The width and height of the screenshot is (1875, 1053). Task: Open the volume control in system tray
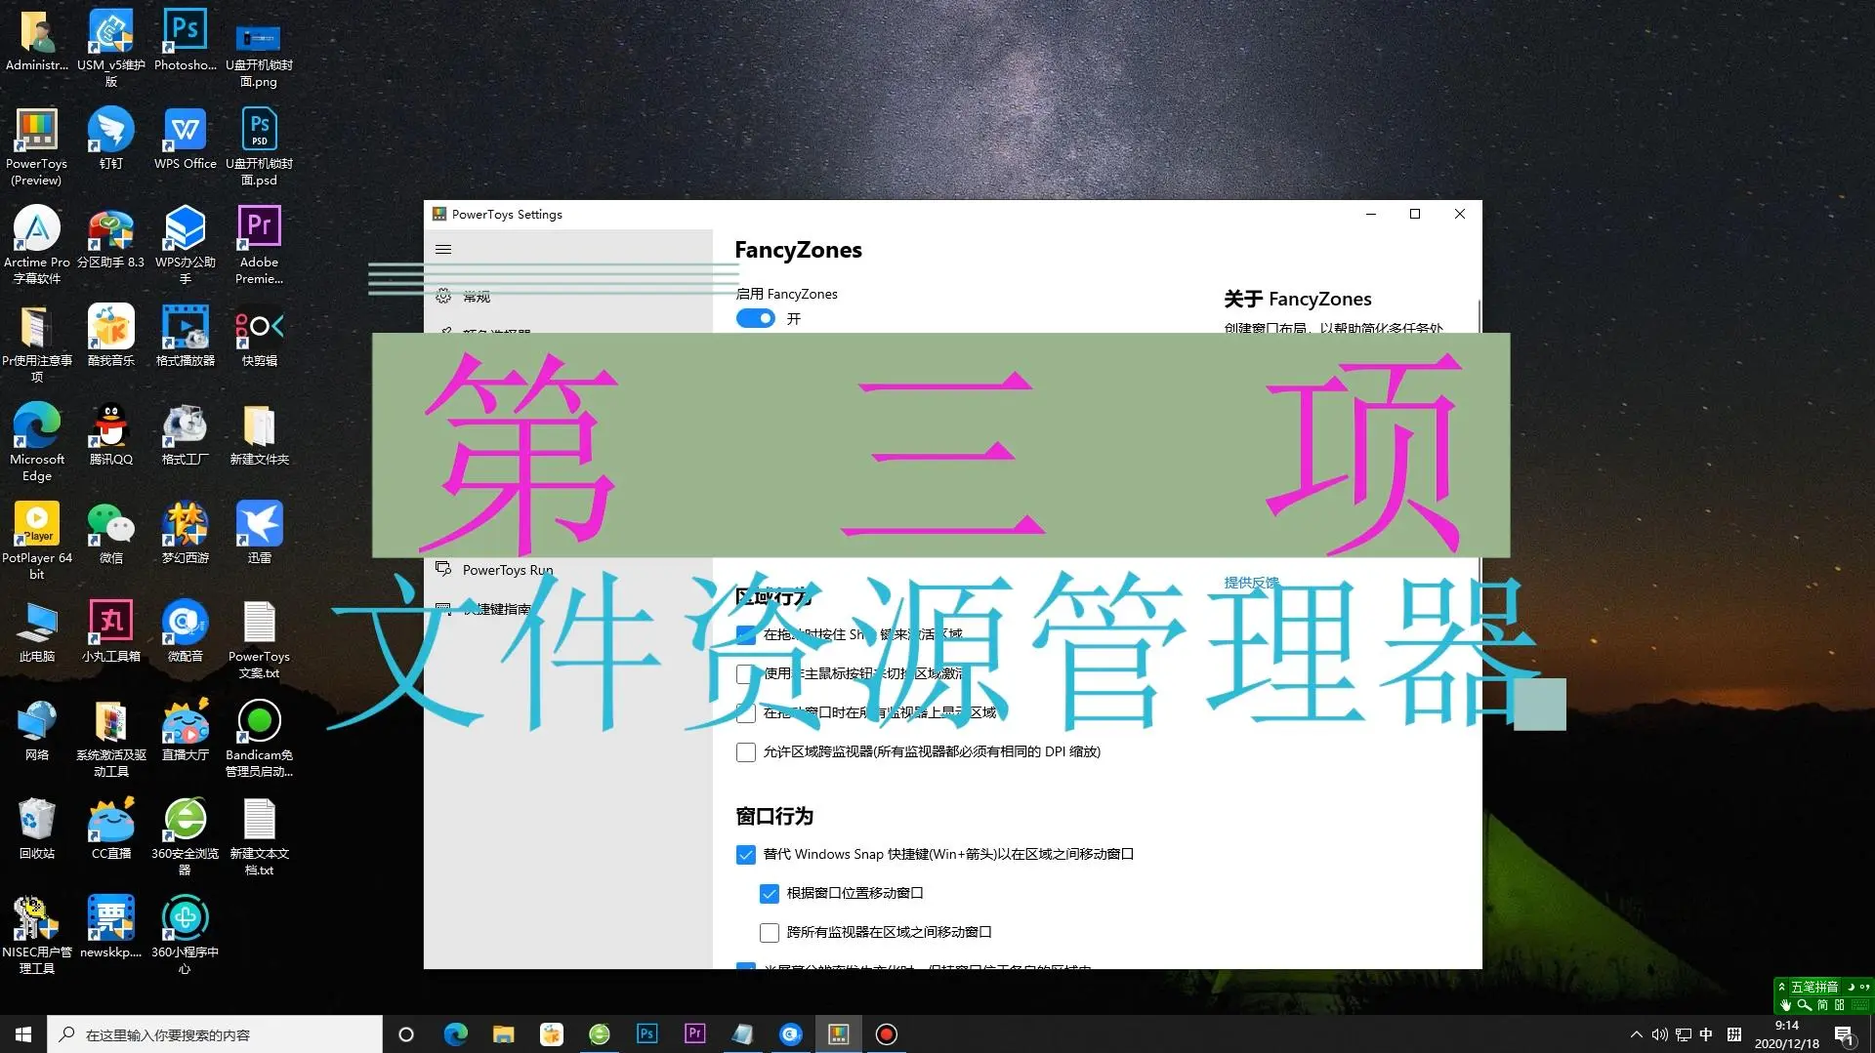click(1659, 1034)
